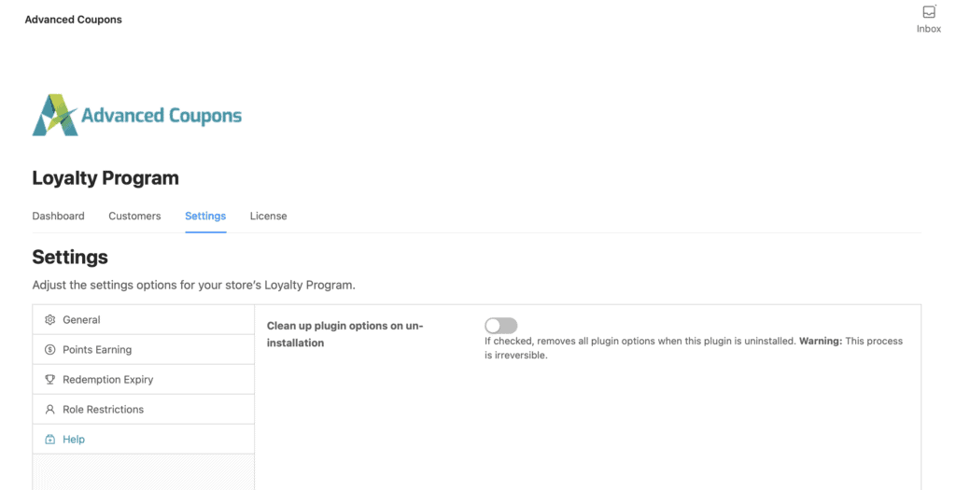Click the Inbox text label
The width and height of the screenshot is (956, 490).
928,29
